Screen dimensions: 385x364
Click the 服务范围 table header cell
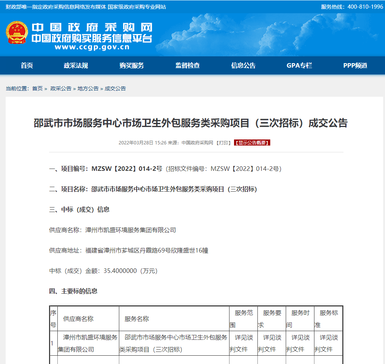click(x=243, y=319)
